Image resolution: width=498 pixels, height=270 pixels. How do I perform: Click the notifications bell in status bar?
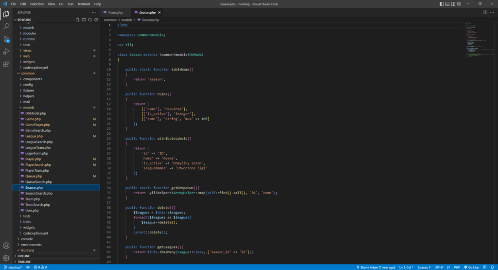492,267
